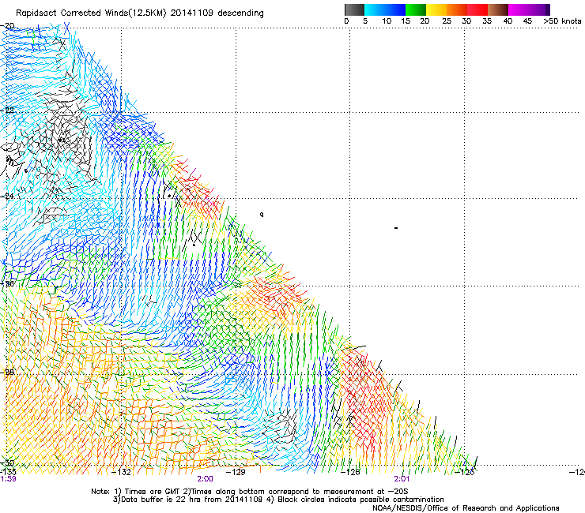Viewport: 585px width, 513px height.
Task: Click the cyan 5-10 knots legend color
Action: [x=375, y=9]
